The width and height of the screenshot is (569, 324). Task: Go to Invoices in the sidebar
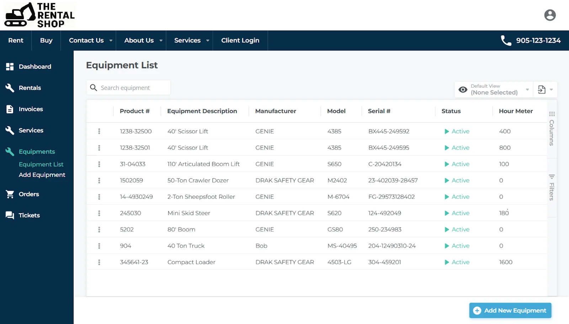point(31,109)
